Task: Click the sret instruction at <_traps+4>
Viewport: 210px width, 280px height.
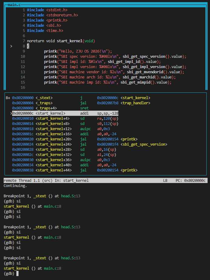Action: click(84, 108)
